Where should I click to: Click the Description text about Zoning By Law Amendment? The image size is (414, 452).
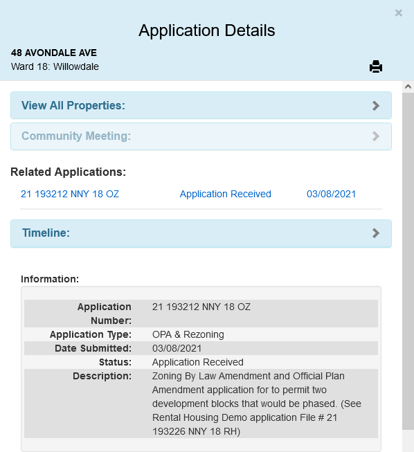(257, 404)
